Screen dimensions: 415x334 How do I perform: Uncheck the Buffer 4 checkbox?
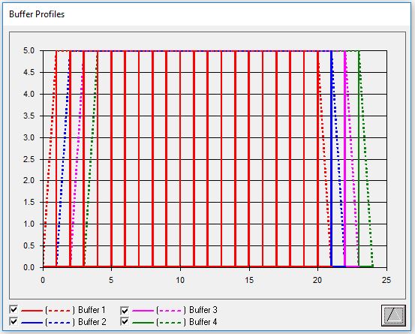[x=125, y=321]
